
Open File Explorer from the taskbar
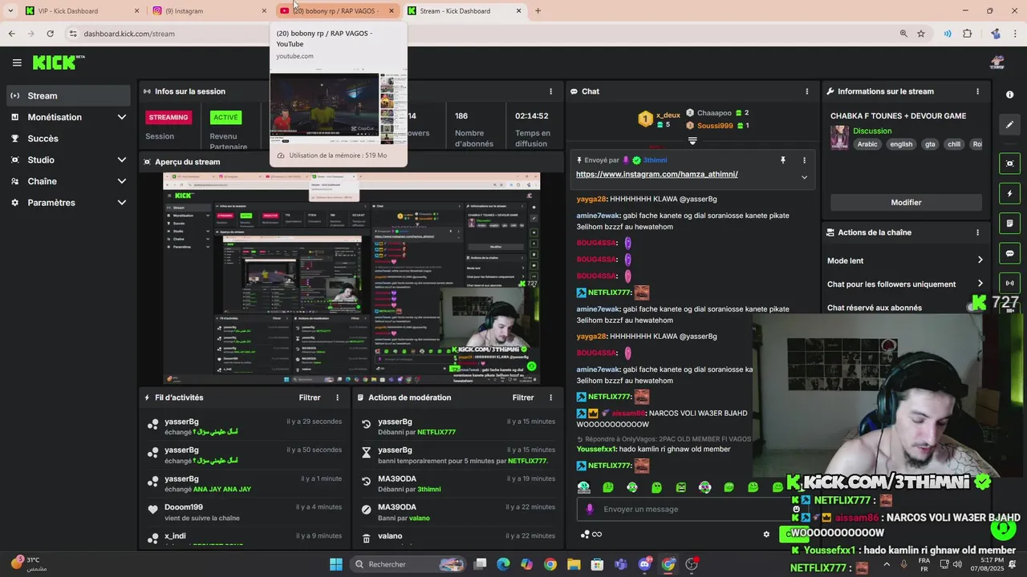(x=574, y=564)
